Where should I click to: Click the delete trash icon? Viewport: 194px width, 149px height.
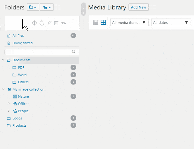point(56,23)
